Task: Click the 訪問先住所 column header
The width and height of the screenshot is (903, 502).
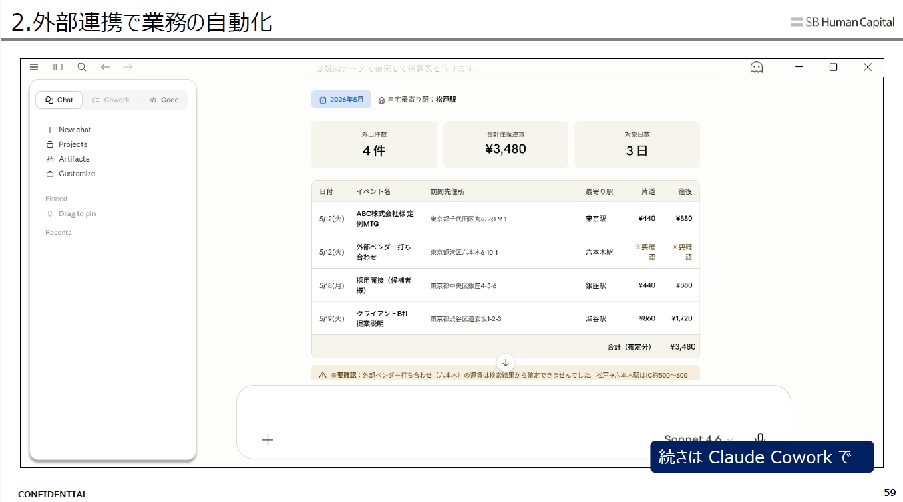Action: click(447, 191)
